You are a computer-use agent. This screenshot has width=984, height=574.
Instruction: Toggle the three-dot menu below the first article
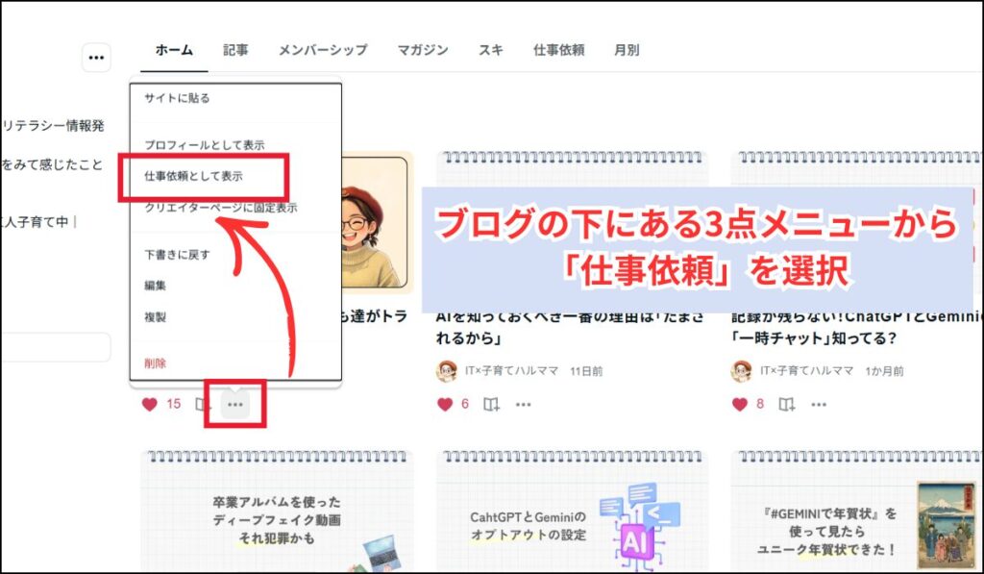coord(234,405)
